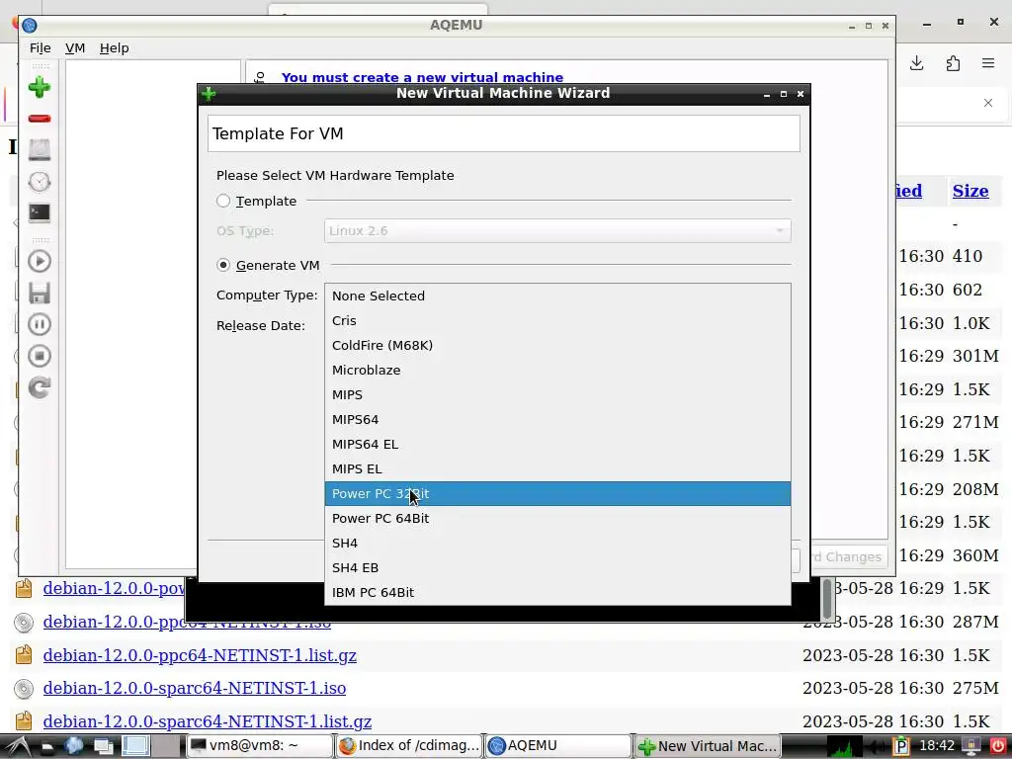Open the AQEMU File menu

40,48
